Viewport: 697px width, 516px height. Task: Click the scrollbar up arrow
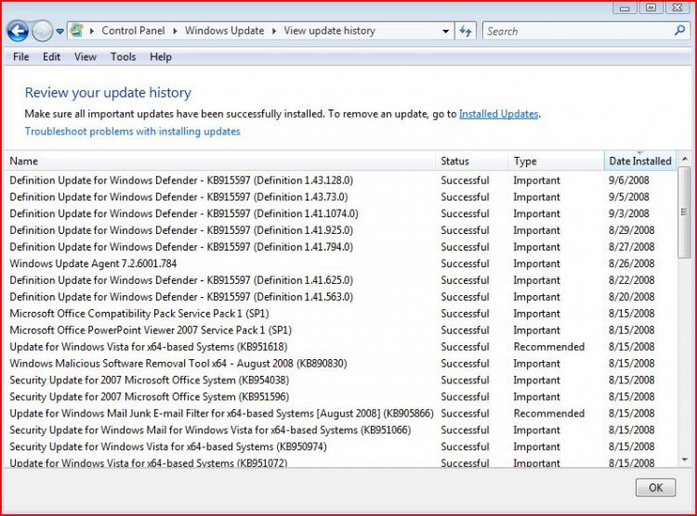pos(685,159)
